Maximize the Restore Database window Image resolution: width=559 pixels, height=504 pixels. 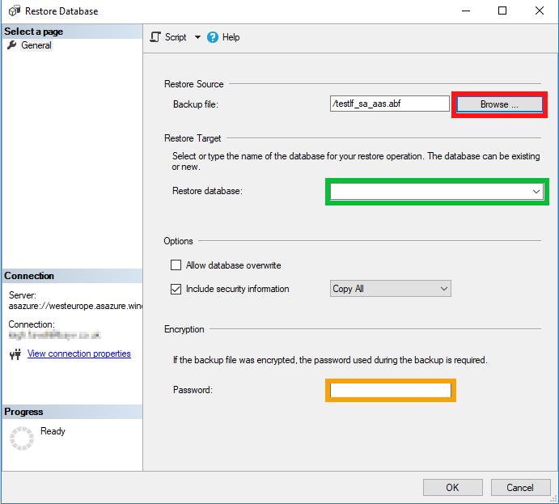pyautogui.click(x=502, y=11)
